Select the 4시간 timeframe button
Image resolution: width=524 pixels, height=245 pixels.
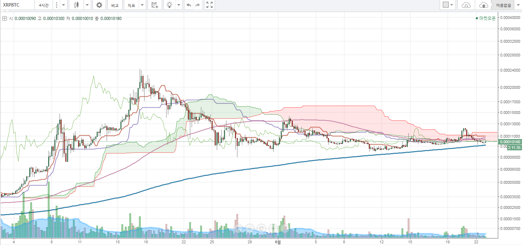tap(44, 5)
